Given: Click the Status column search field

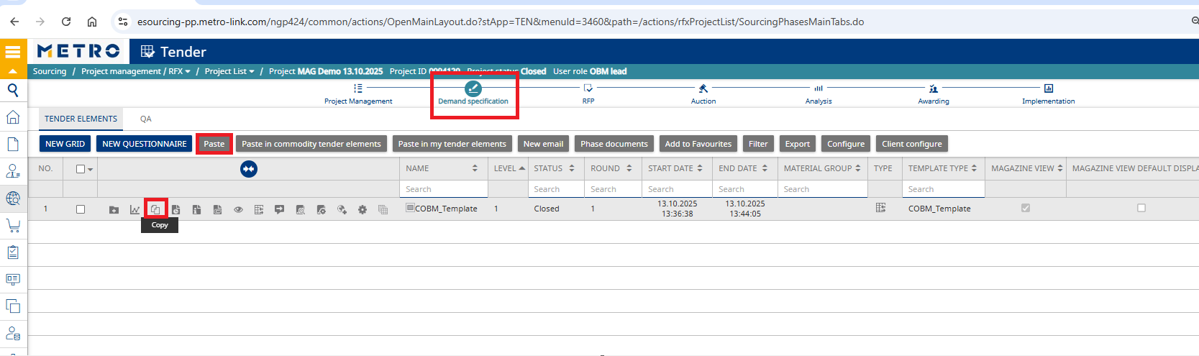Looking at the screenshot, I should pos(557,189).
